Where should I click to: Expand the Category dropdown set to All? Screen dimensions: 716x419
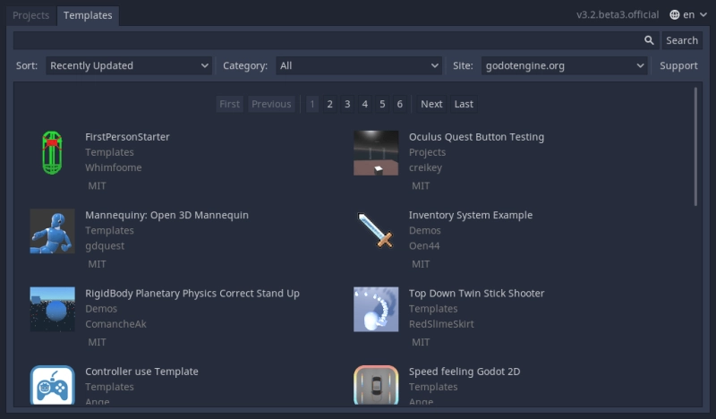pos(359,65)
